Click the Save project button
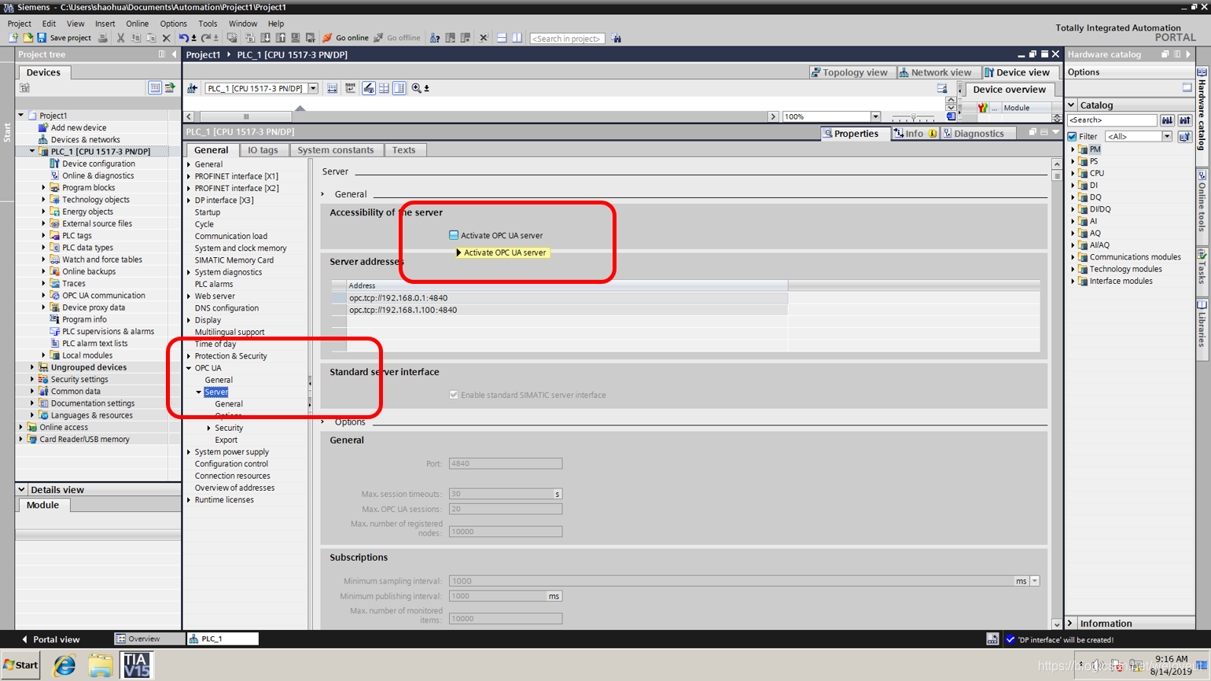 click(64, 38)
